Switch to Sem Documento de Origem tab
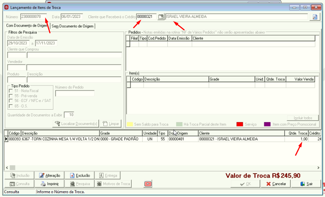 coord(72,26)
